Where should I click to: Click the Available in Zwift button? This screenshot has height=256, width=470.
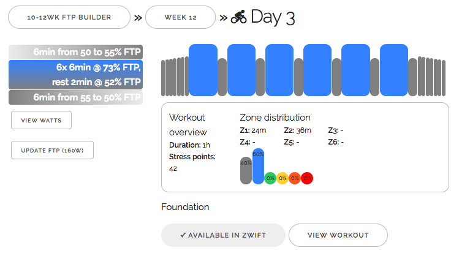pos(223,235)
